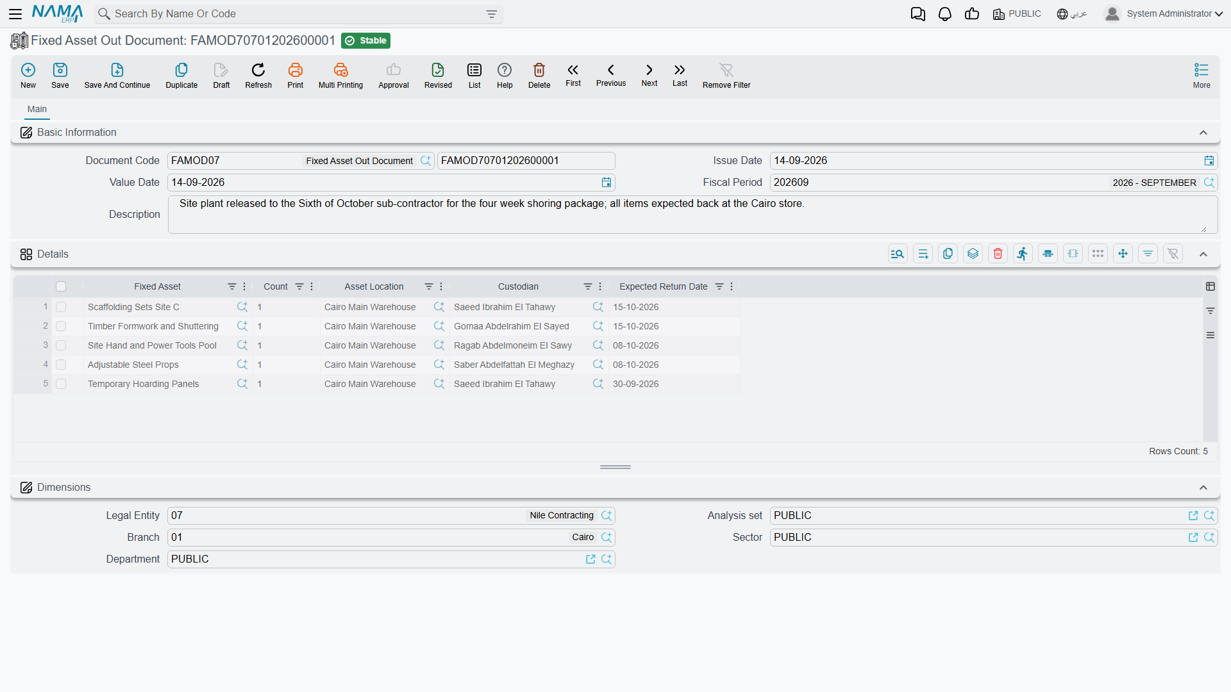
Task: Click the Fiscal Period field
Action: click(x=993, y=183)
